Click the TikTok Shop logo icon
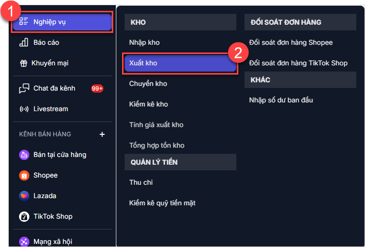This screenshot has height=247, width=365. coord(24,216)
